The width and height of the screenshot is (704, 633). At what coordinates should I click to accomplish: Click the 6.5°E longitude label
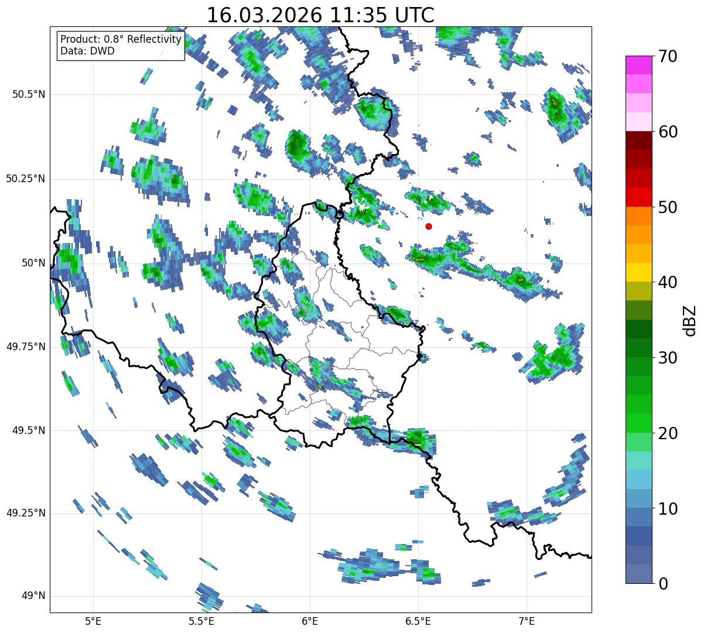click(x=418, y=621)
